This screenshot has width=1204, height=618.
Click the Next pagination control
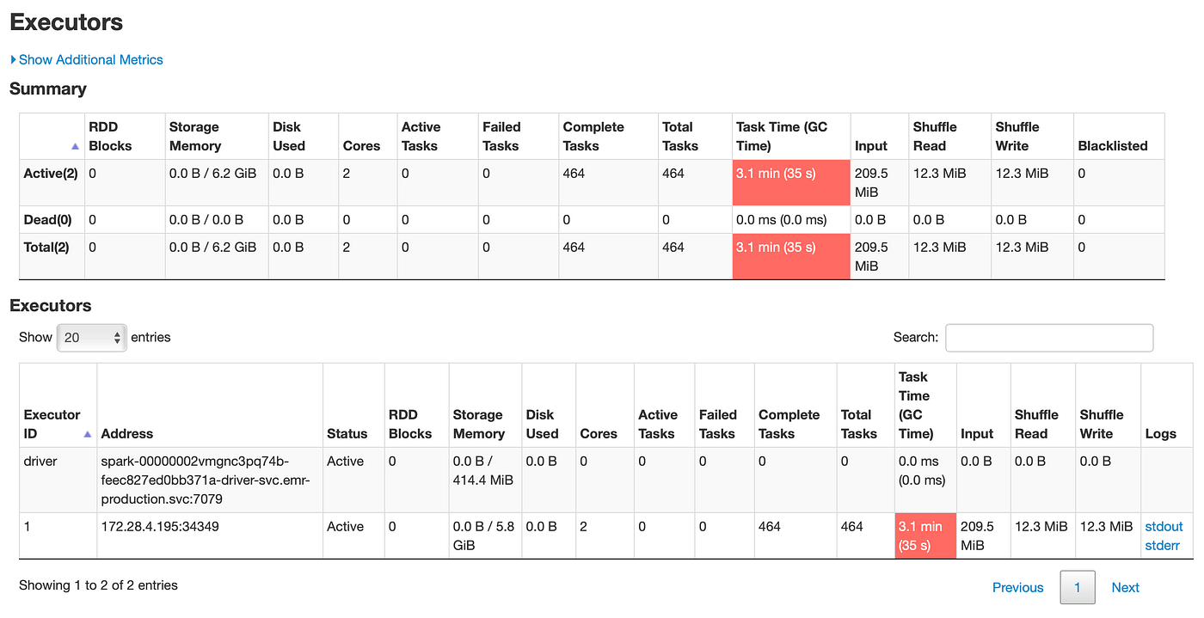pyautogui.click(x=1125, y=587)
